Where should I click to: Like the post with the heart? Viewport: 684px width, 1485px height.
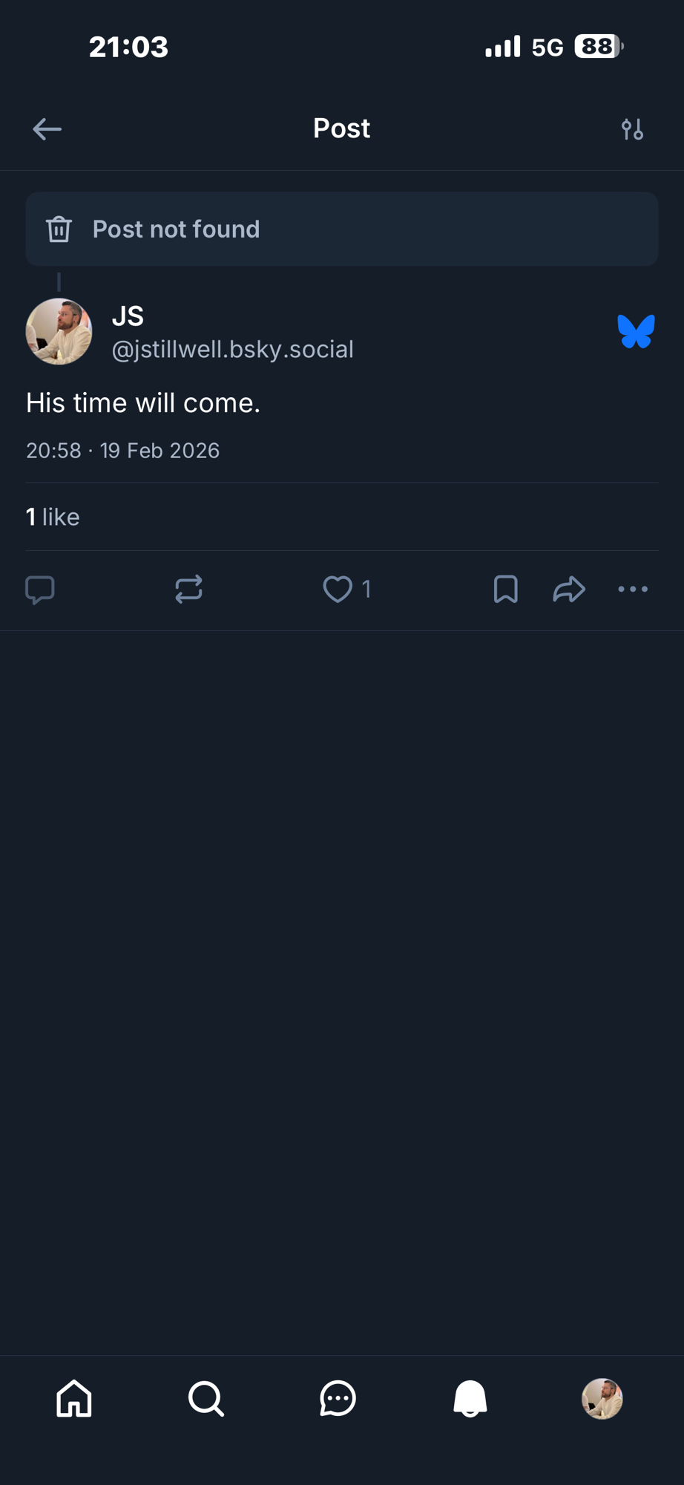click(338, 590)
